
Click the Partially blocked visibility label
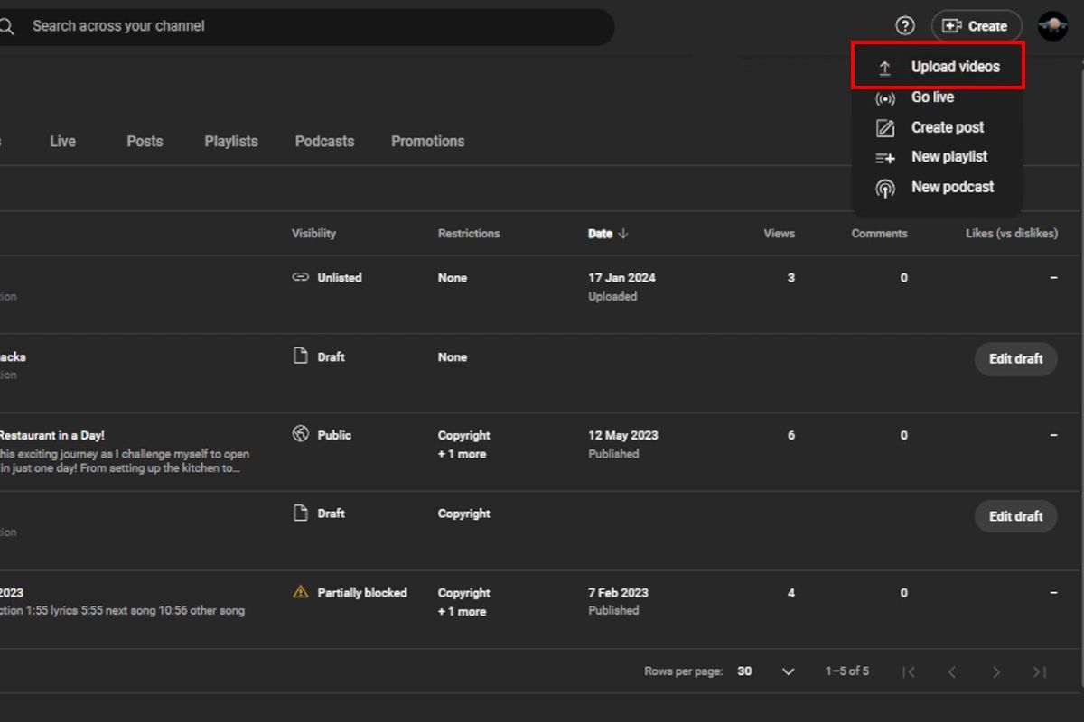click(x=362, y=592)
